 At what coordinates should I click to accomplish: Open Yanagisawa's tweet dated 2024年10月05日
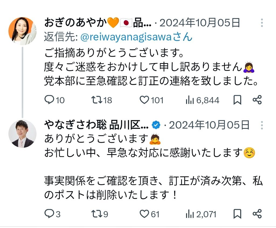pos(209,125)
